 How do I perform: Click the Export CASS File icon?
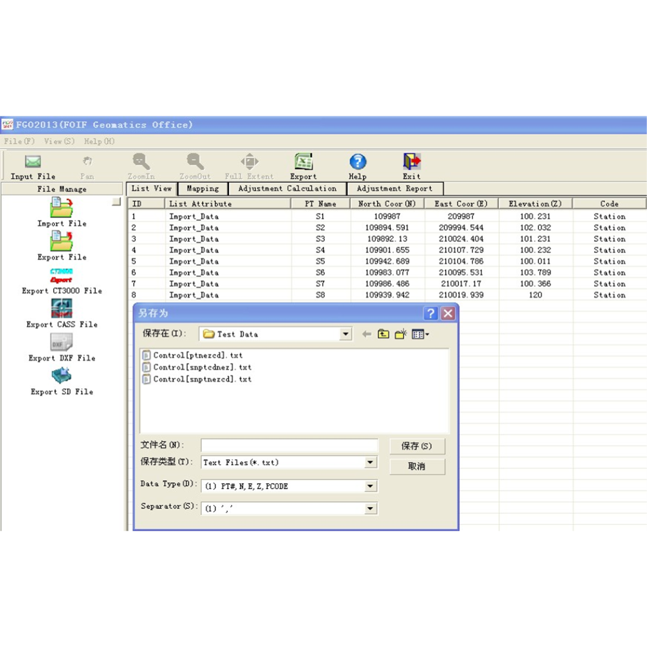[61, 309]
